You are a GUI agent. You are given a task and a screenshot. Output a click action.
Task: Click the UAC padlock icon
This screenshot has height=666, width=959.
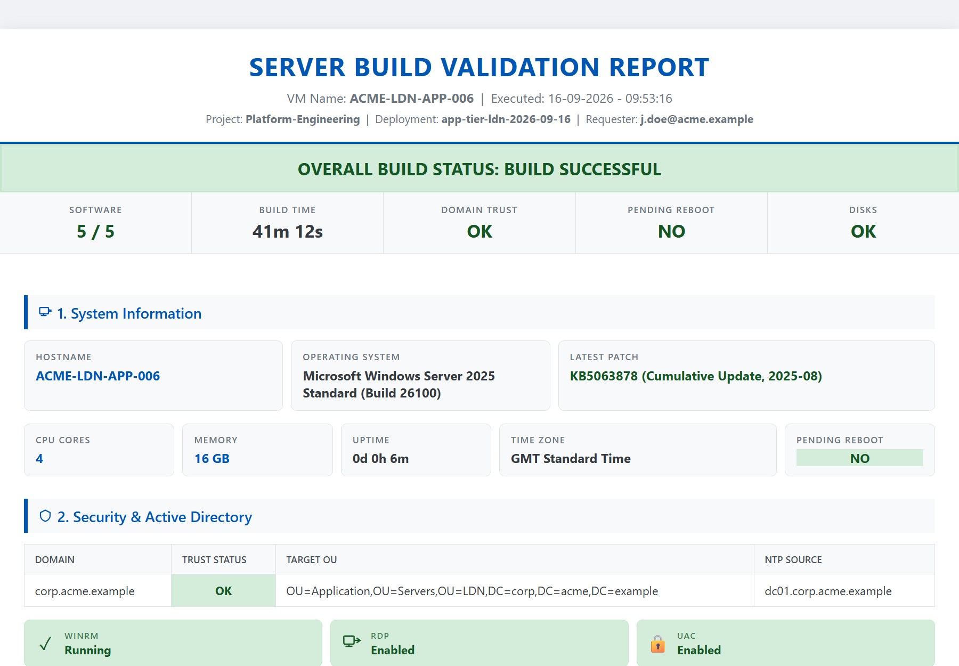[x=658, y=643]
